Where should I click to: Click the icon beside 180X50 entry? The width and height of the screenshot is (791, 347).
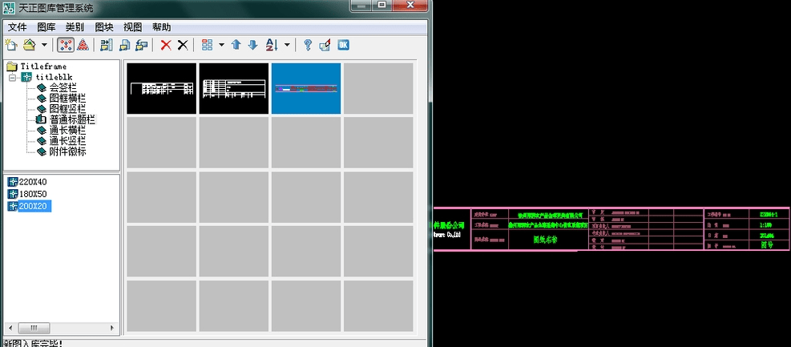(x=13, y=194)
